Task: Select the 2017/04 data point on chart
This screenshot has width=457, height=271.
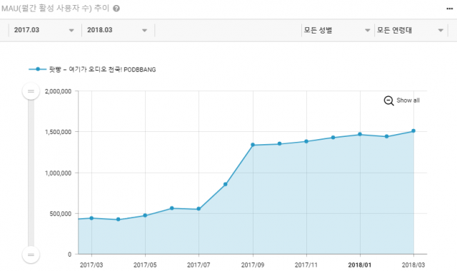Action: (119, 220)
